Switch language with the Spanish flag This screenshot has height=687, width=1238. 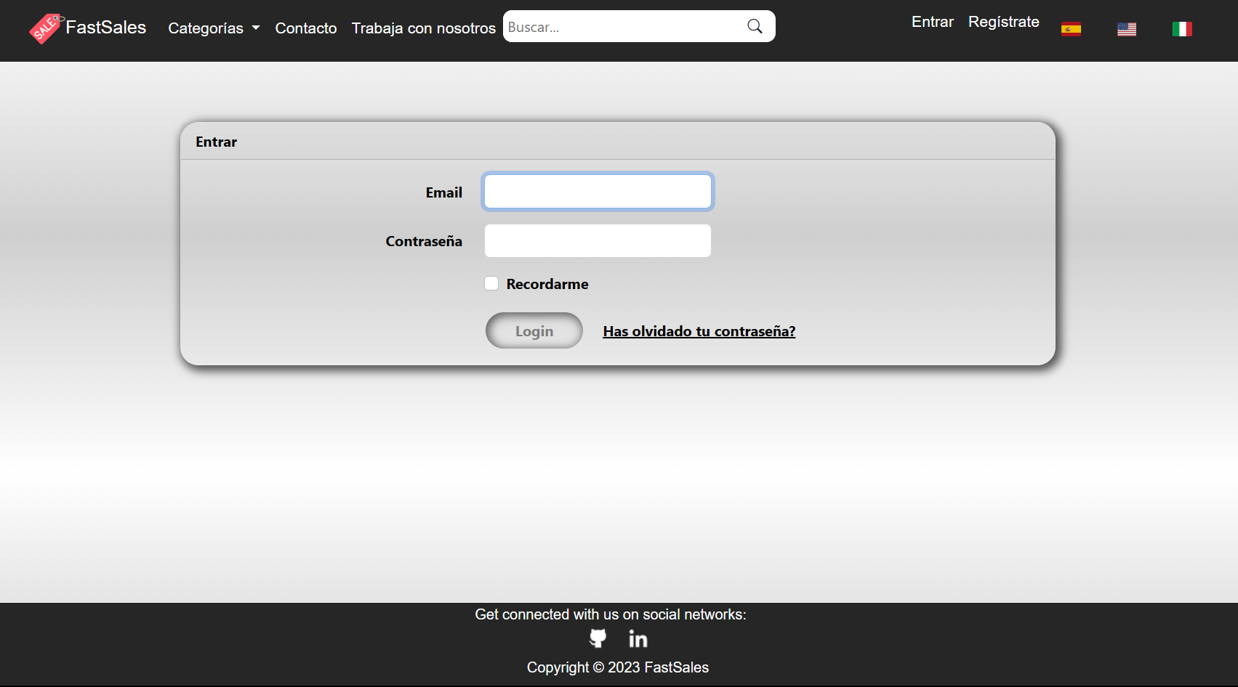tap(1071, 29)
